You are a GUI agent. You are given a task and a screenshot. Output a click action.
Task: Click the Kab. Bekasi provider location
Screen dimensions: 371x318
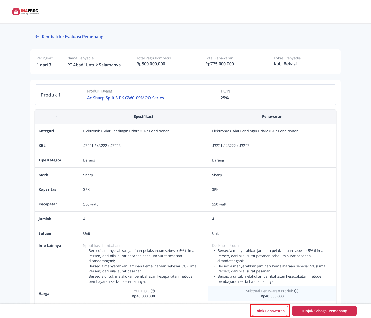click(x=285, y=64)
